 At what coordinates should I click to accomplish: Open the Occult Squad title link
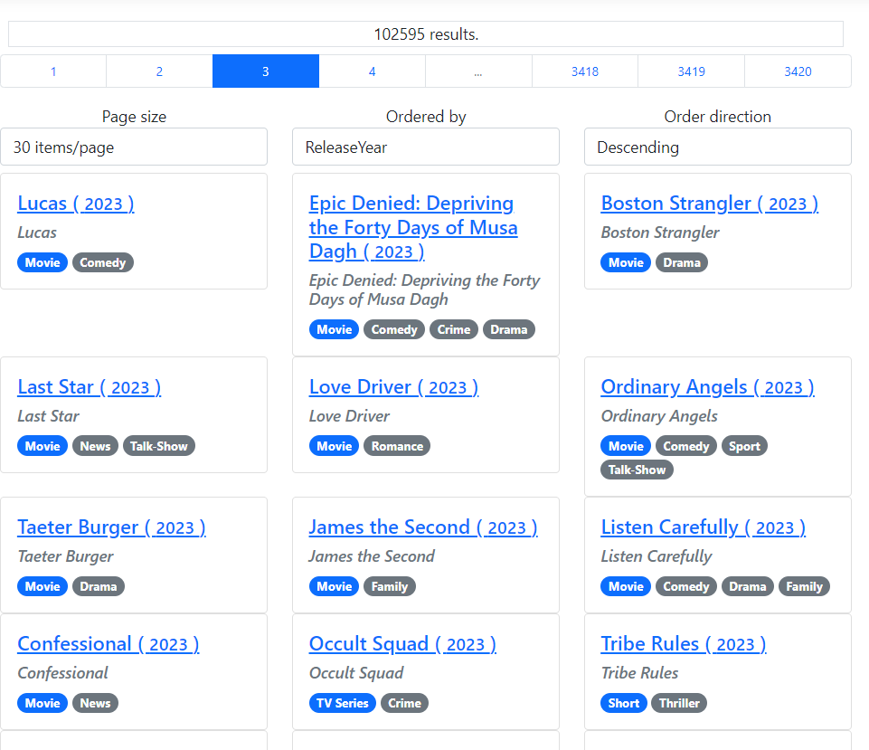(402, 644)
